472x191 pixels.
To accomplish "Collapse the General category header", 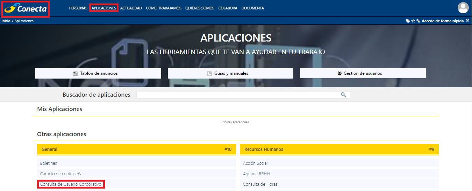I will tap(136, 149).
